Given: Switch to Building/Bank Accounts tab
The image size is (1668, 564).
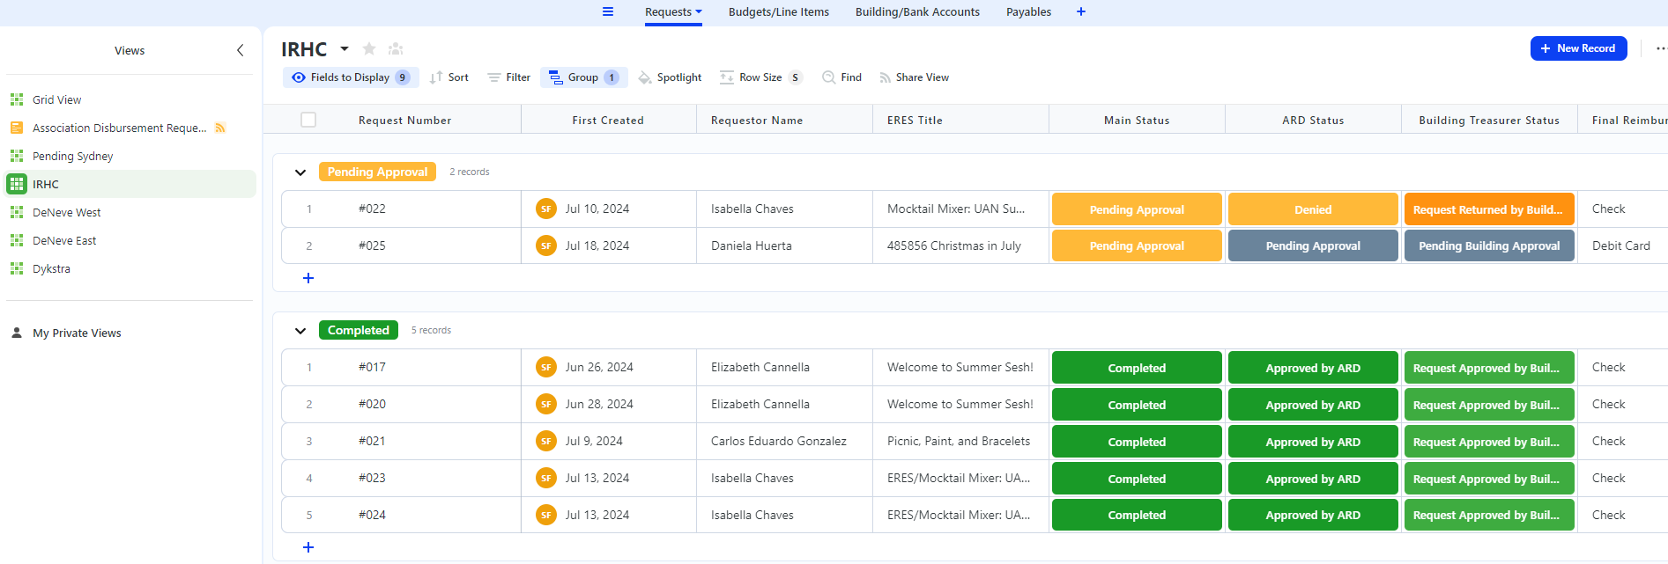Looking at the screenshot, I should point(917,11).
